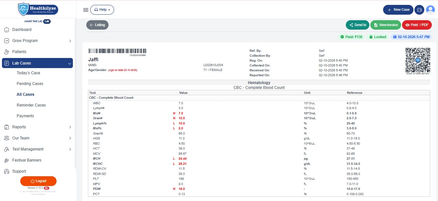Go to Dashboard in sidebar

[22, 30]
